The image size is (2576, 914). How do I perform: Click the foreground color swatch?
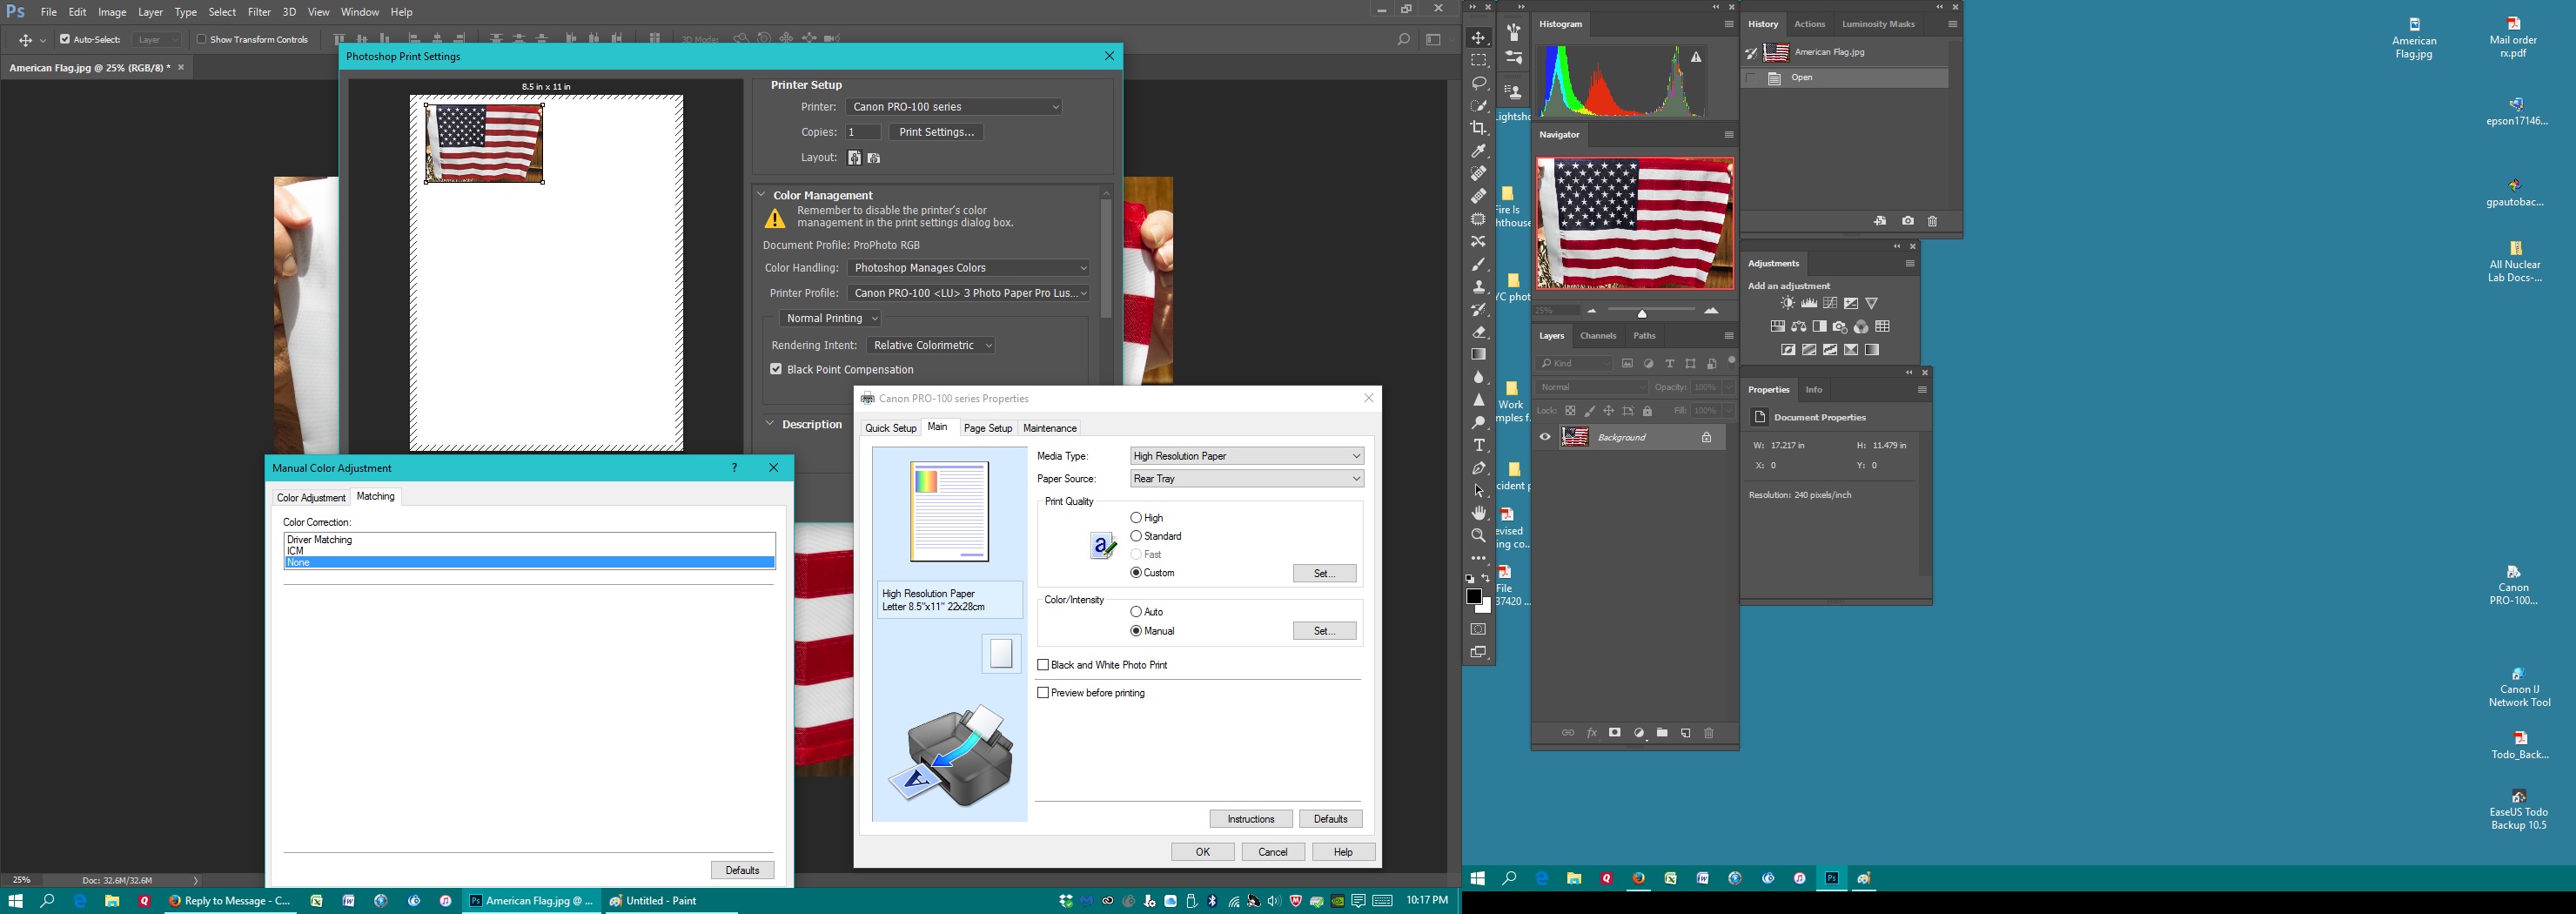[1473, 597]
